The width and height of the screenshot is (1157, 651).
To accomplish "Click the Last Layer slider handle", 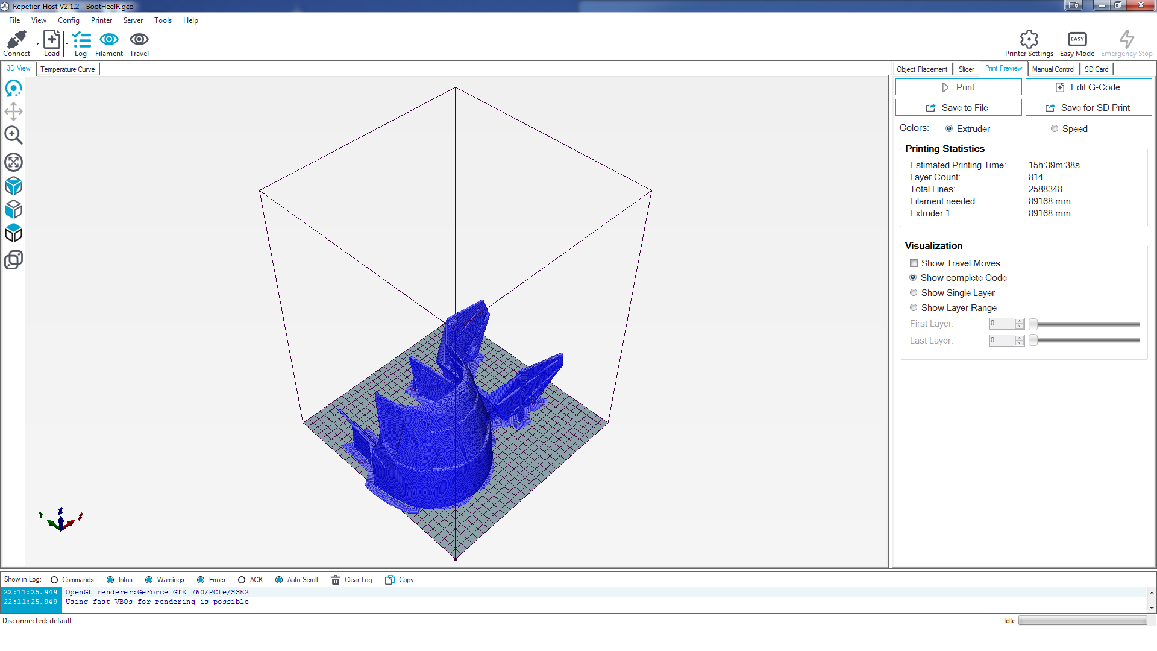I will [x=1033, y=341].
